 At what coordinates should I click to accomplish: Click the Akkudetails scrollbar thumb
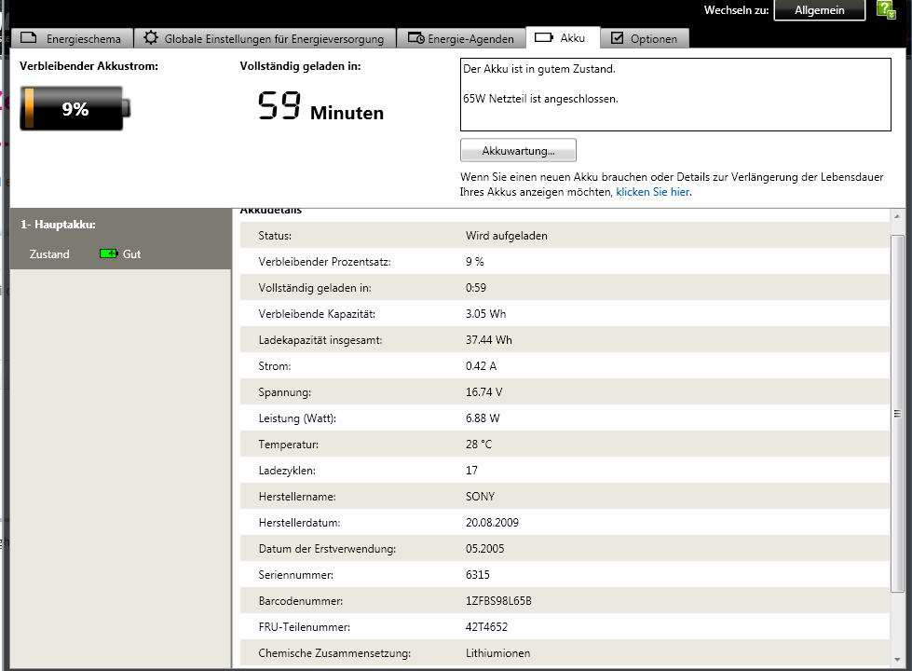[x=897, y=414]
